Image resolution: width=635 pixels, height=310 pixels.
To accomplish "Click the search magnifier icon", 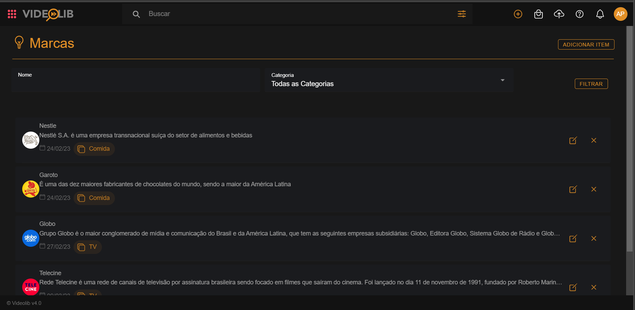I will [136, 14].
